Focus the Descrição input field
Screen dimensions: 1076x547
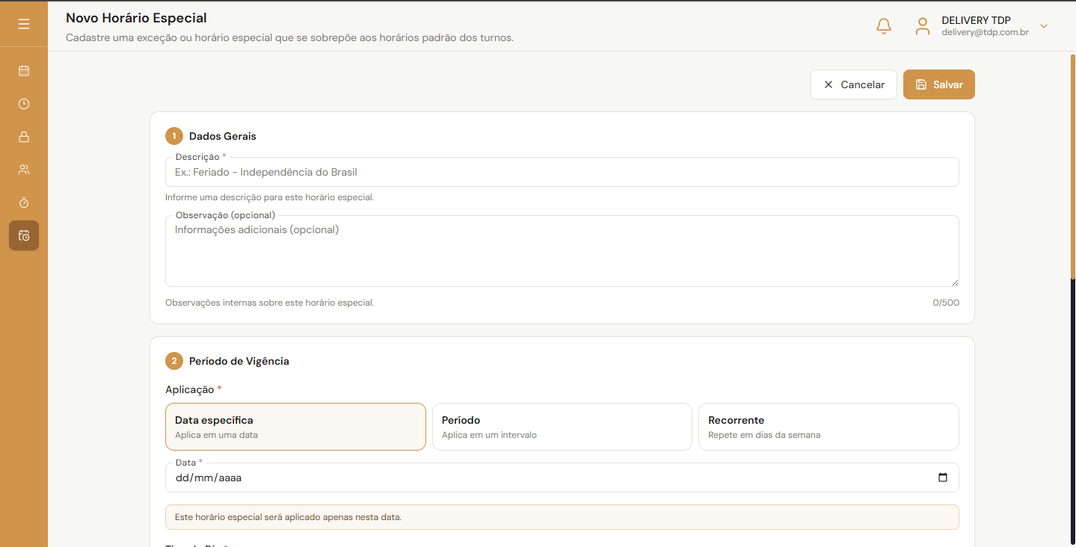562,172
